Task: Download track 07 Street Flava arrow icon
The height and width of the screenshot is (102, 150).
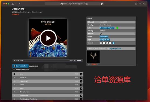Action: pos(81,96)
